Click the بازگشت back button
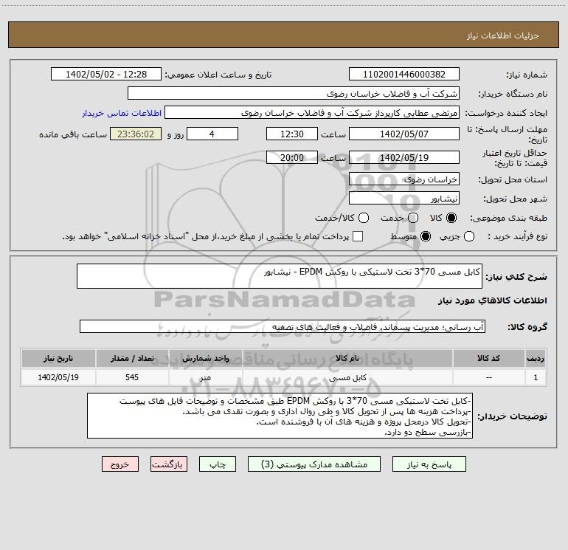Viewport: 568px width, 550px height. [169, 464]
